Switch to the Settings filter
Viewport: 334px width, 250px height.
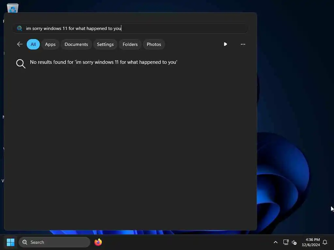click(x=105, y=44)
